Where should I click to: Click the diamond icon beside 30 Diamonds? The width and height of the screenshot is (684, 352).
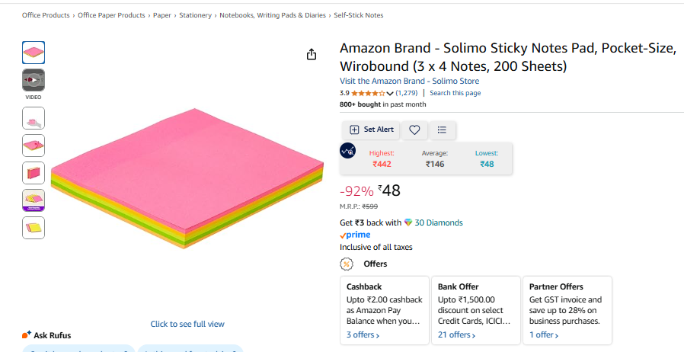point(408,222)
